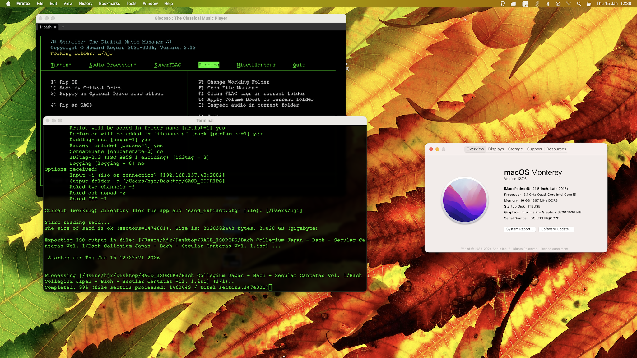
Task: Open the SuperFLAC menu in Semplice
Action: (167, 65)
